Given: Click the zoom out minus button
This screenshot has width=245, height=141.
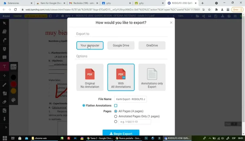Looking at the screenshot, I should pos(168,16).
